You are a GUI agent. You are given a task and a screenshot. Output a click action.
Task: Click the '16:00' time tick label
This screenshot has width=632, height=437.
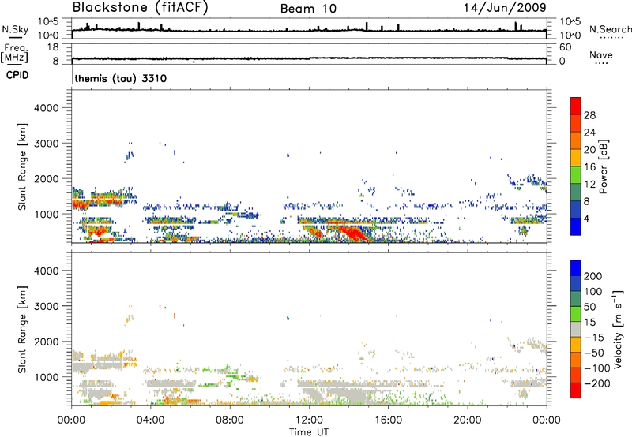388,420
